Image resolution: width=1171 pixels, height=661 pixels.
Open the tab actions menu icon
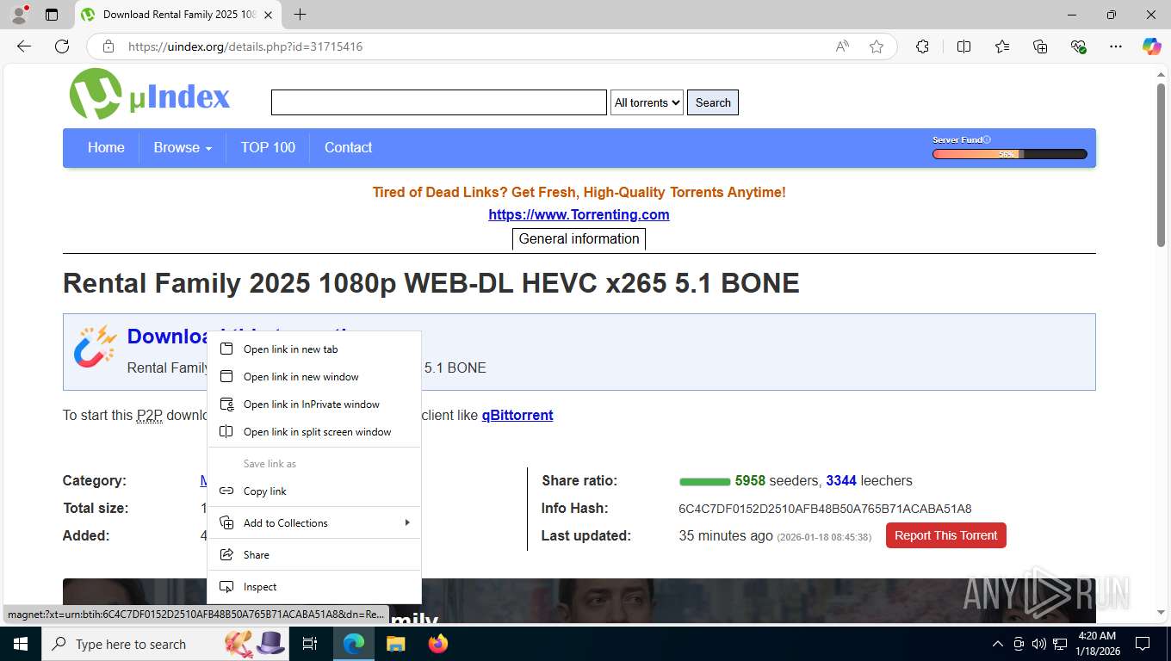click(52, 15)
